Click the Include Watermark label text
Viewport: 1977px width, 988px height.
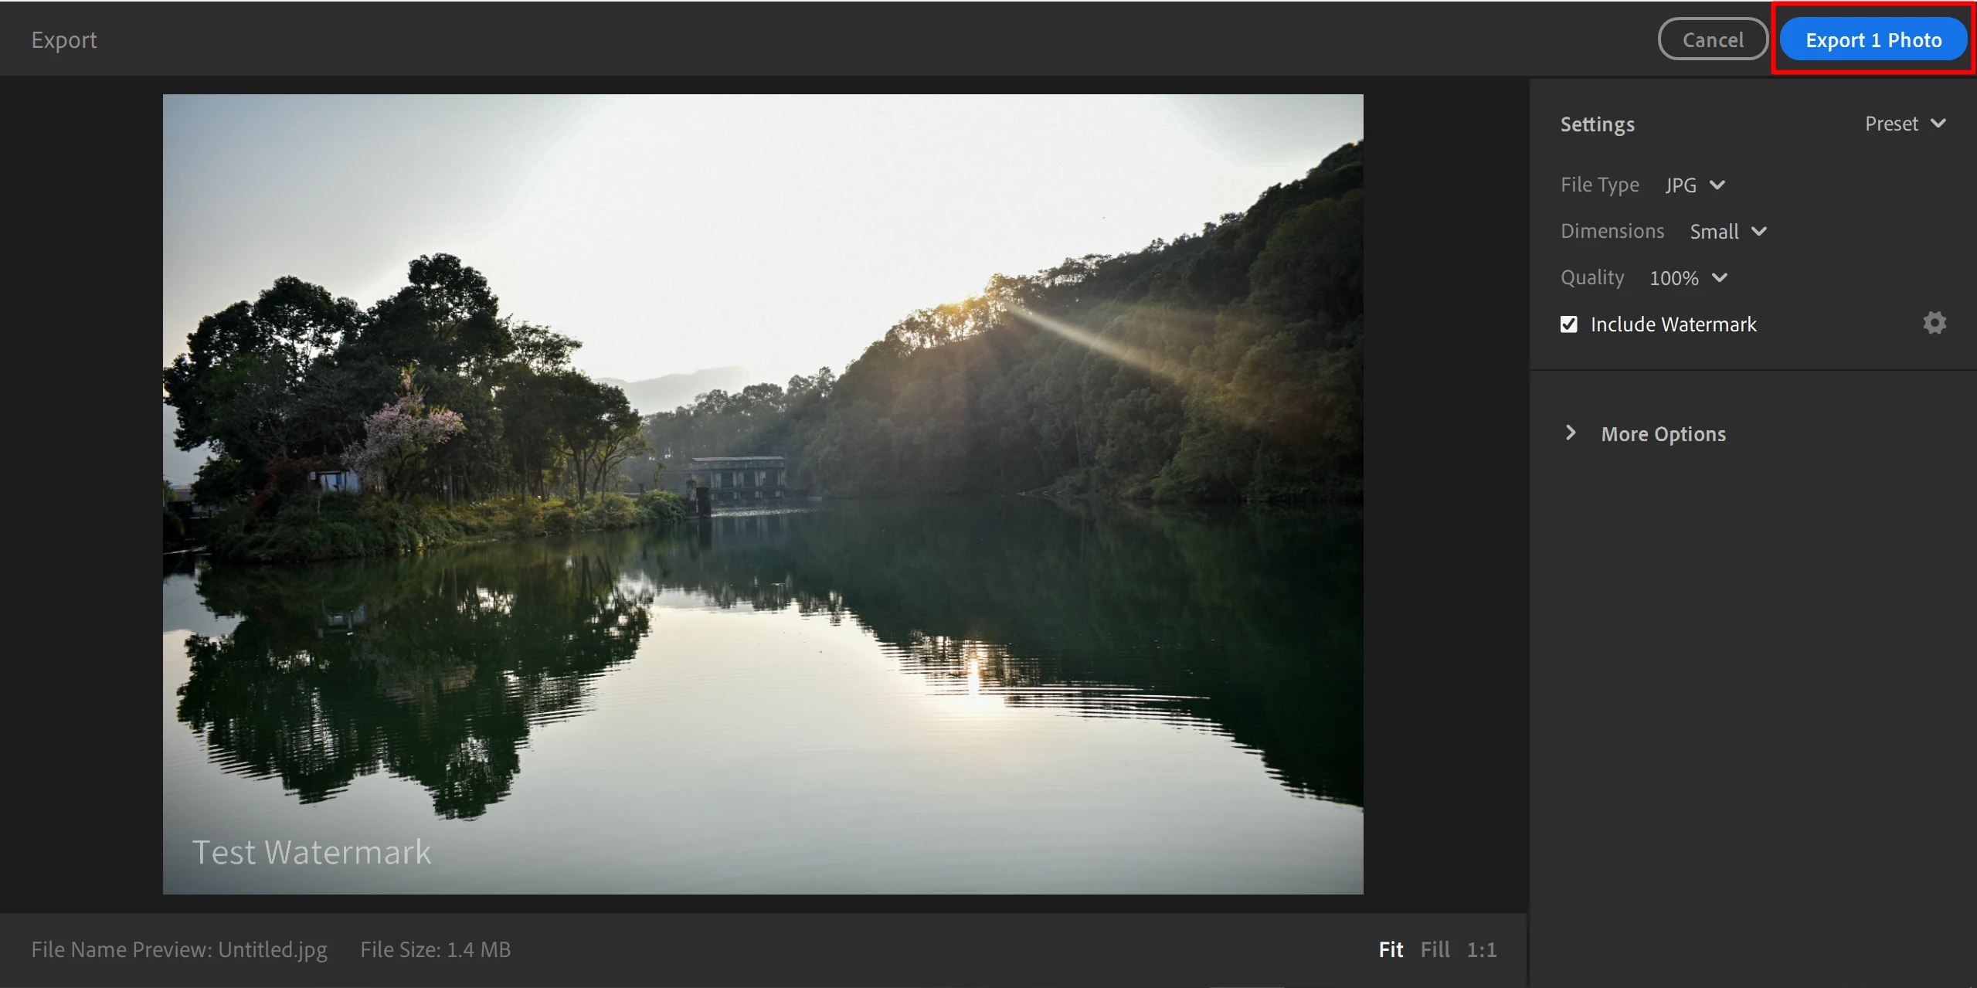pyautogui.click(x=1673, y=324)
